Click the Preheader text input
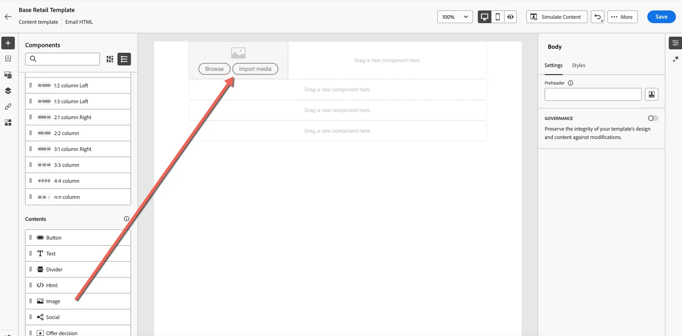The width and height of the screenshot is (682, 336). pyautogui.click(x=593, y=94)
